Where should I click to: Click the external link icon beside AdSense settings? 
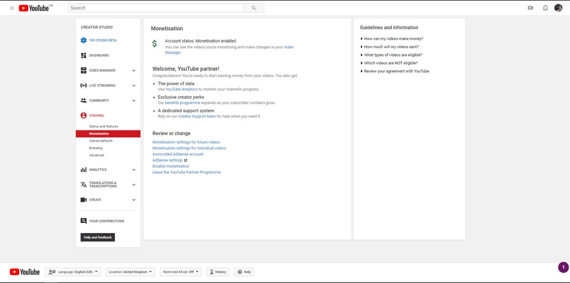186,160
